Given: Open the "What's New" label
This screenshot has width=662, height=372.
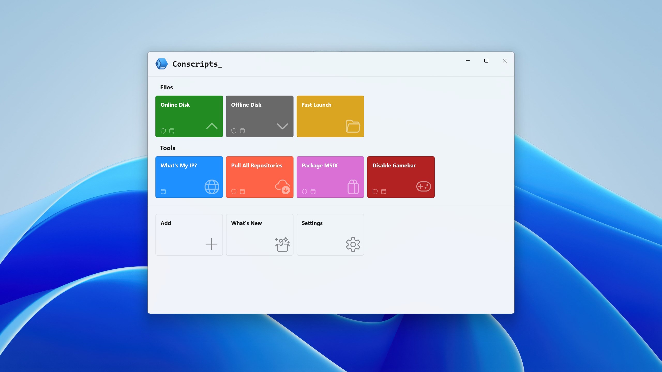Looking at the screenshot, I should pos(246,223).
